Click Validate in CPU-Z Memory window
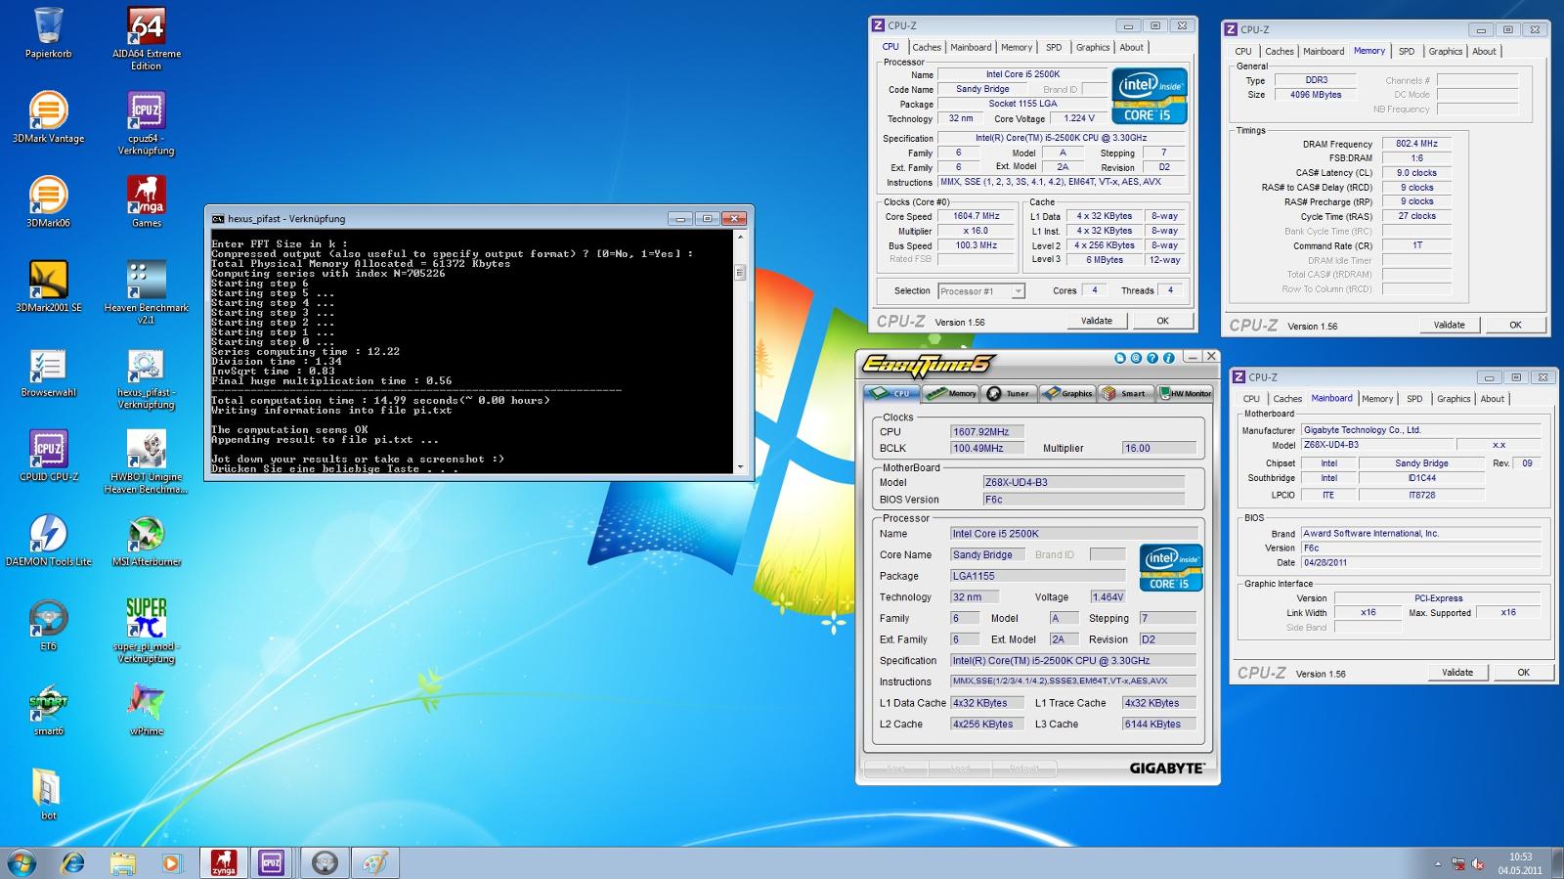Viewport: 1564px width, 879px height. [x=1449, y=325]
